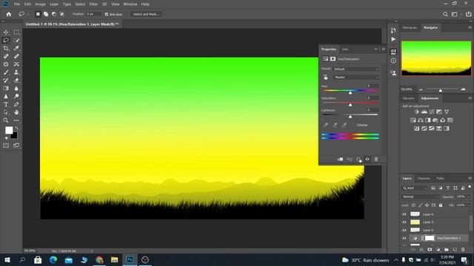Open the Normal blend mode dropdown

[x=421, y=197]
